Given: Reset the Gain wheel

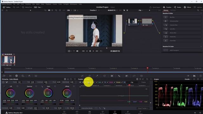Looking at the screenshot, I should [x=55, y=86].
